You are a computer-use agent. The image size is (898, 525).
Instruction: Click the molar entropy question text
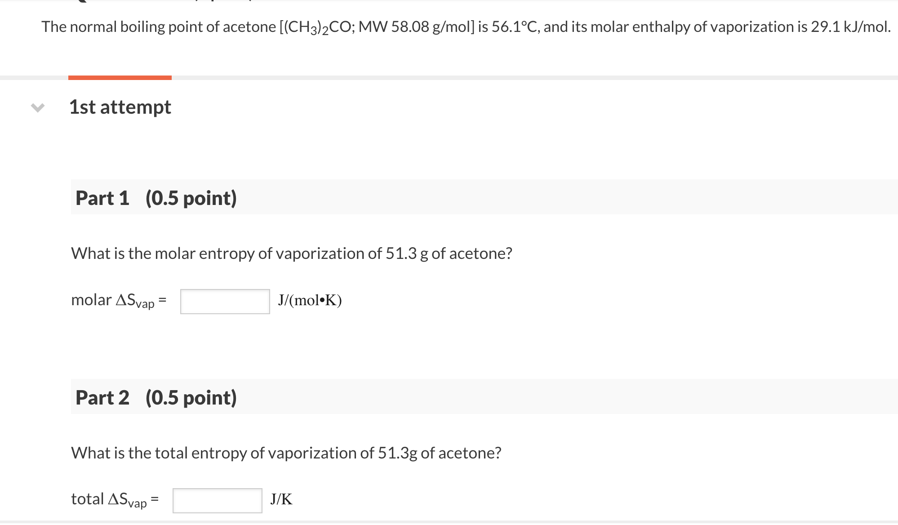[x=291, y=254]
